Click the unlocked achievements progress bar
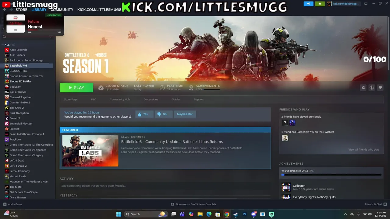The width and height of the screenshot is (390, 219). (331, 175)
